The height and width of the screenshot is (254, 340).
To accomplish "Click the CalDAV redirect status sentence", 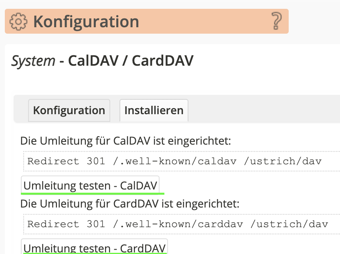I will click(x=126, y=141).
